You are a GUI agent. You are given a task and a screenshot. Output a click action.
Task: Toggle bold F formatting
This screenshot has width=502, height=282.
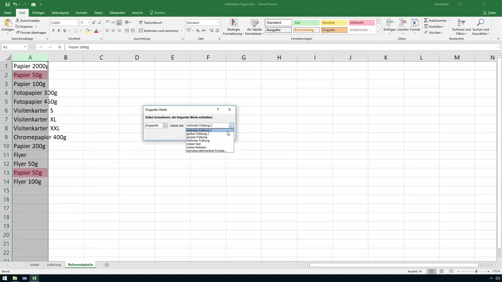click(x=53, y=31)
